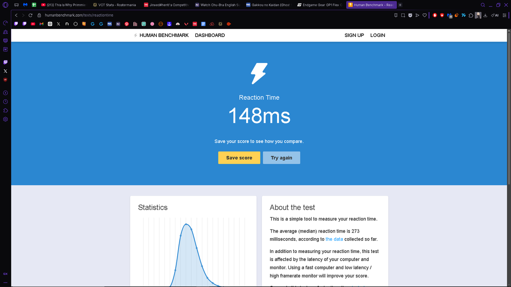The height and width of the screenshot is (287, 511).
Task: Click the About the test heading
Action: click(x=293, y=207)
